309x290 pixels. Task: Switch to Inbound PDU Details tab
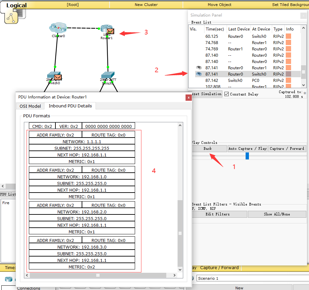(70, 106)
